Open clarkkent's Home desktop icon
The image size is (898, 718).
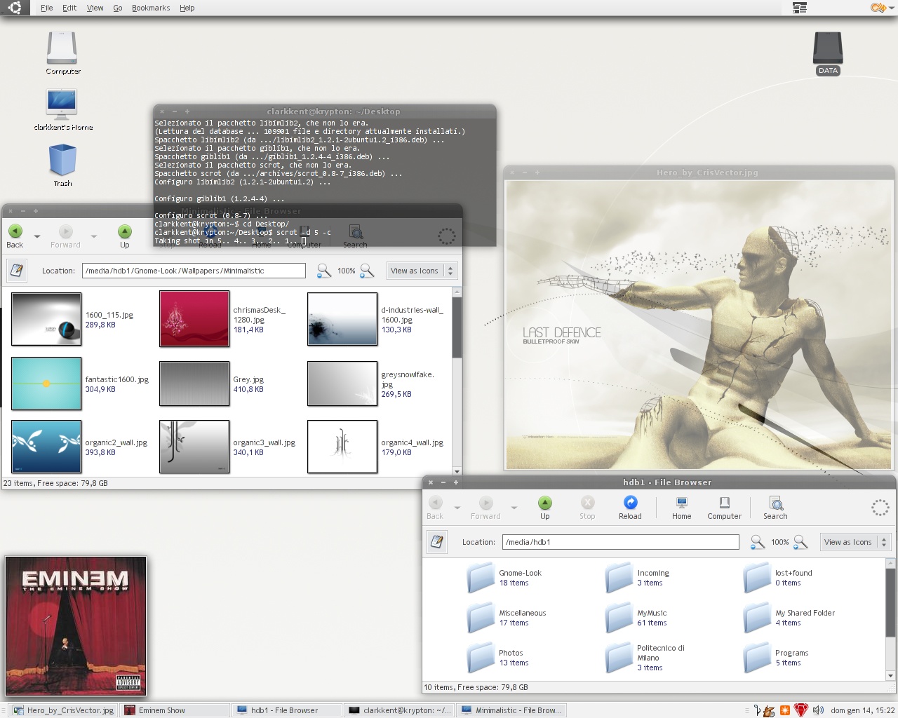[x=62, y=109]
